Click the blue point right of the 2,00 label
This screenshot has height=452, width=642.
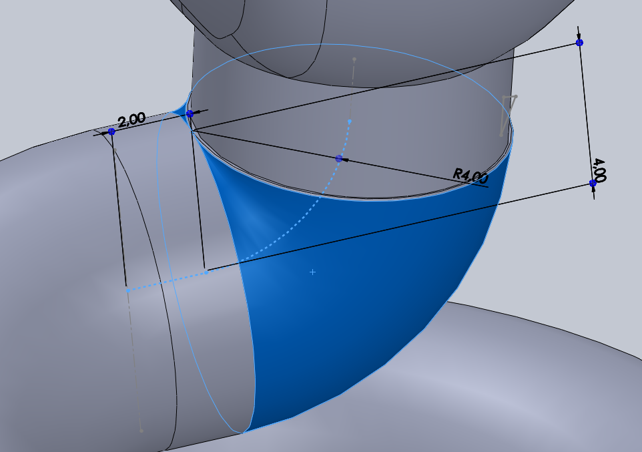[x=190, y=114]
